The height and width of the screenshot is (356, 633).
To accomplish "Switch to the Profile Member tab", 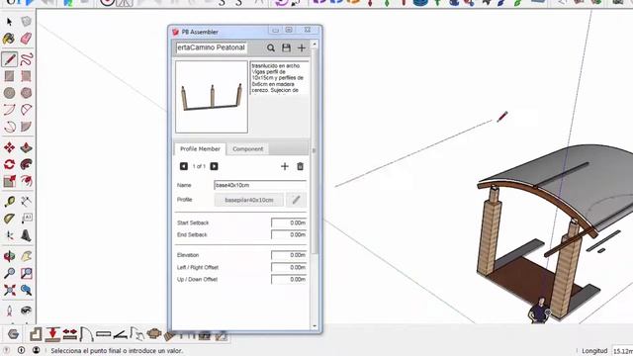I will (x=200, y=149).
